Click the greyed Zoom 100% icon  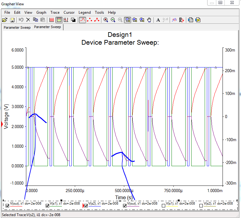click(x=120, y=20)
